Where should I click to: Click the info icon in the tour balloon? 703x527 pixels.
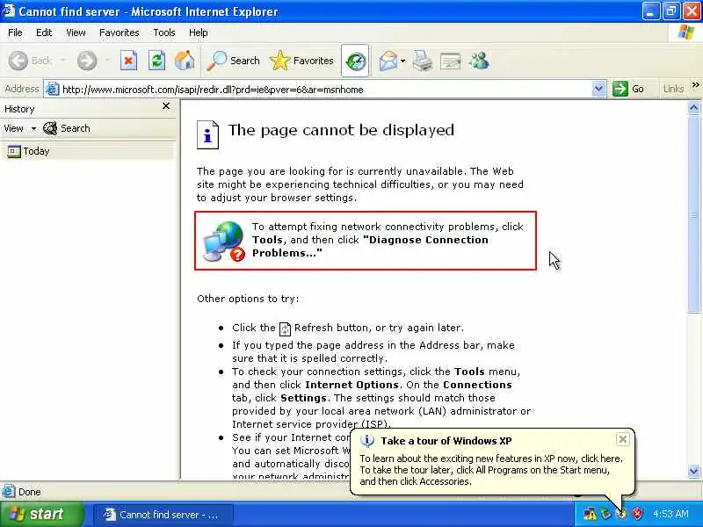point(367,441)
